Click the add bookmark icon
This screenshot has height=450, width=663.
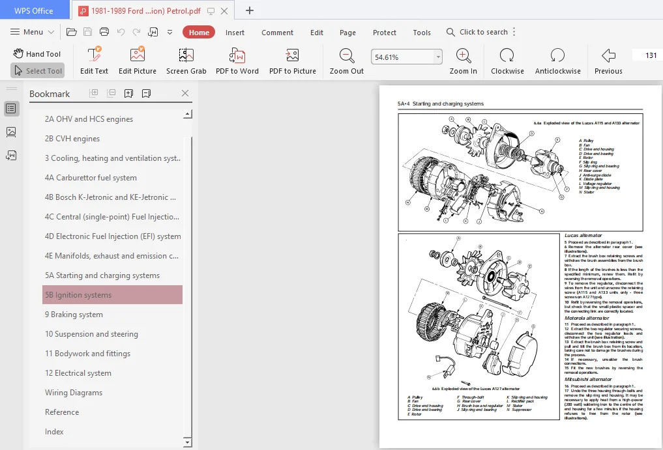(x=128, y=93)
